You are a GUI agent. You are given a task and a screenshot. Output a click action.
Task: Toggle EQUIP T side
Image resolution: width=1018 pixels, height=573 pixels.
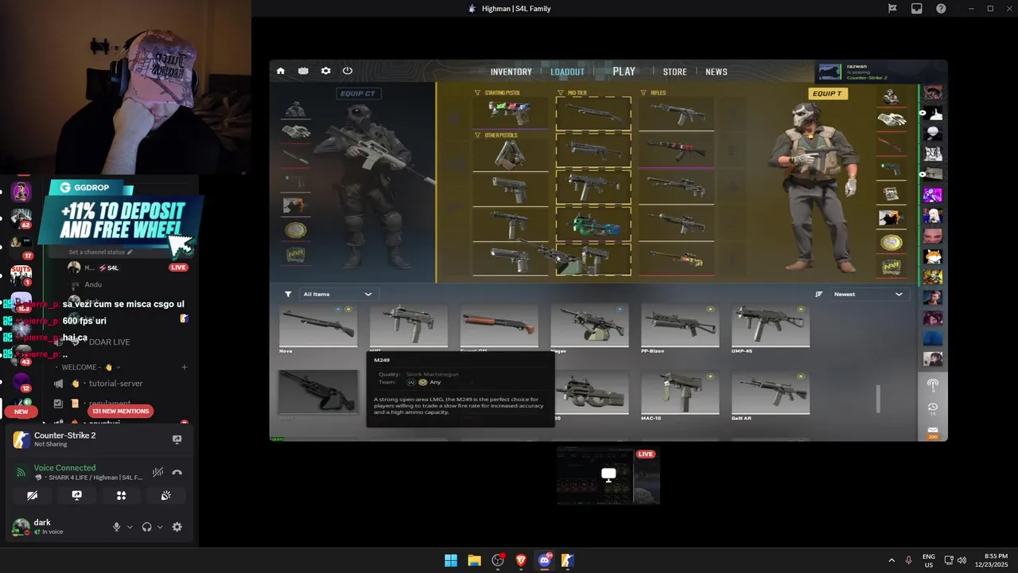click(x=827, y=94)
